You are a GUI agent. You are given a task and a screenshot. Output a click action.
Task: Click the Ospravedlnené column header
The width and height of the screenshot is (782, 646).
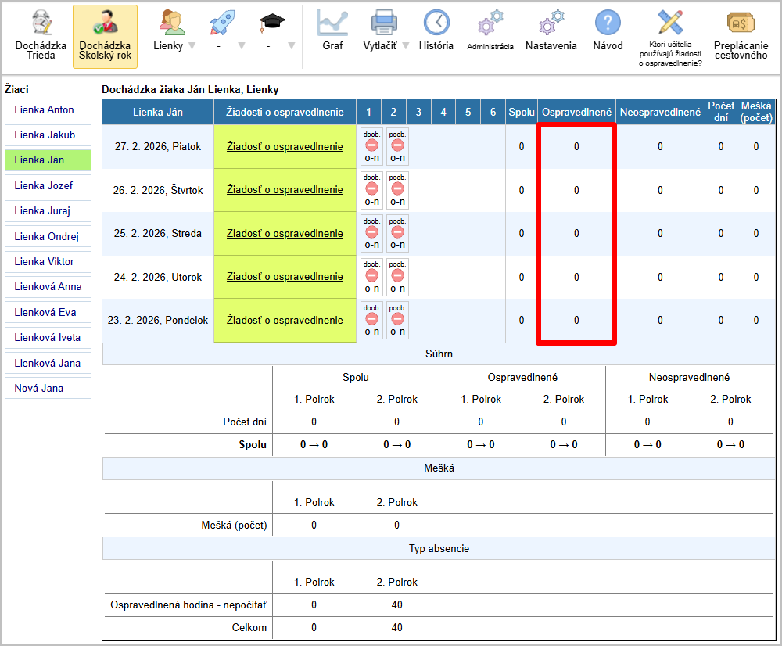click(x=576, y=113)
